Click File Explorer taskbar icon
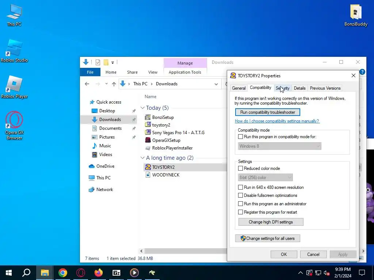Viewport: 374px width, 280px height. pyautogui.click(x=45, y=273)
